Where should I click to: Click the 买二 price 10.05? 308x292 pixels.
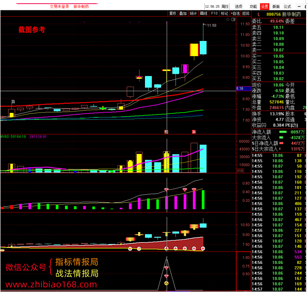coord(279,62)
